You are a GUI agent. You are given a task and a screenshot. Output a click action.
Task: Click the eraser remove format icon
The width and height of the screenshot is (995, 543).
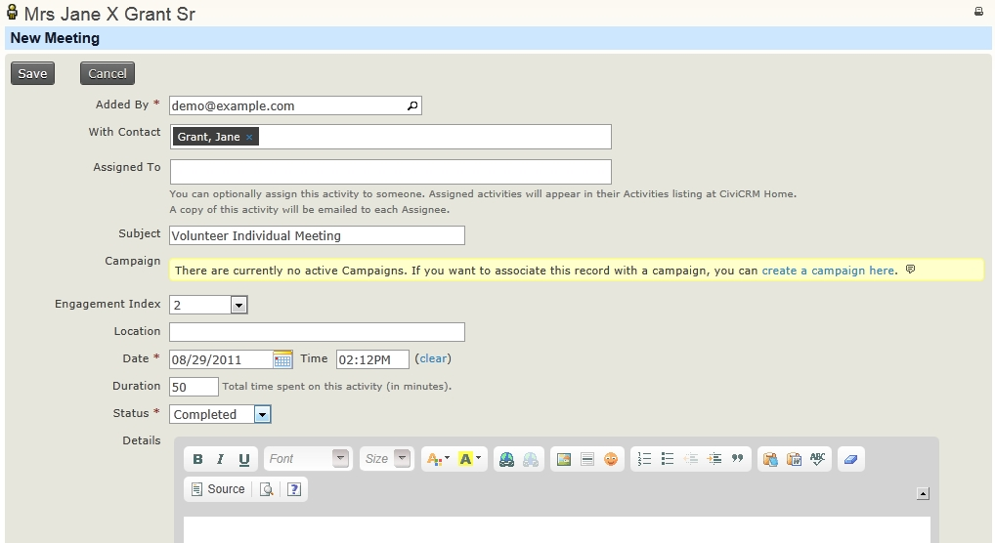(x=849, y=459)
